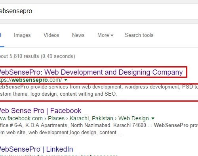Image resolution: width=198 pixels, height=156 pixels.
Task: Click the WebSensePro snippet about wordpress development
Action: pos(99,91)
